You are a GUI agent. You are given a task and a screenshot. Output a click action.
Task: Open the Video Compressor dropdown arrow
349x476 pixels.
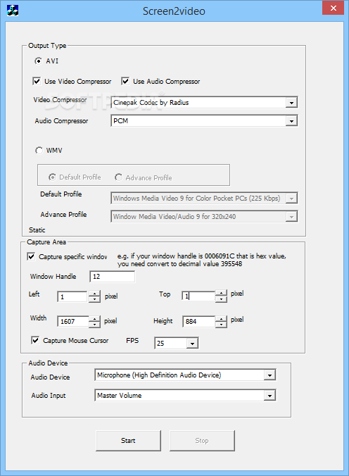(291, 103)
